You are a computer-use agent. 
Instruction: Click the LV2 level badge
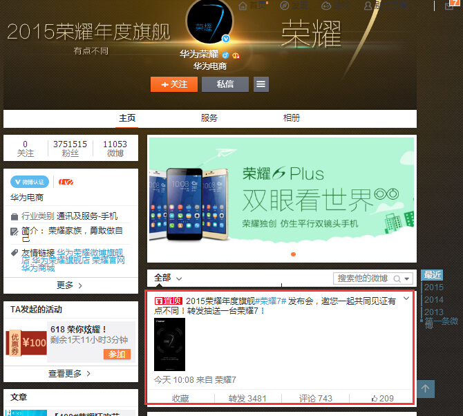click(66, 182)
